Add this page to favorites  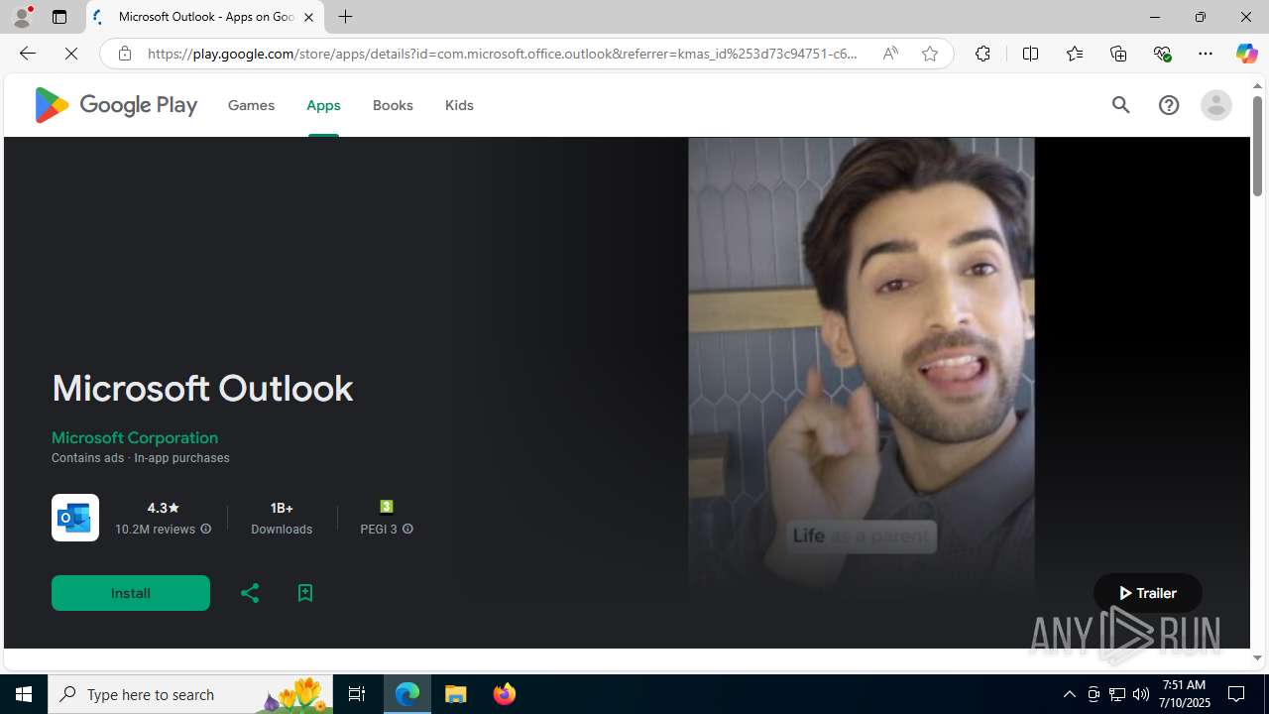[x=930, y=54]
